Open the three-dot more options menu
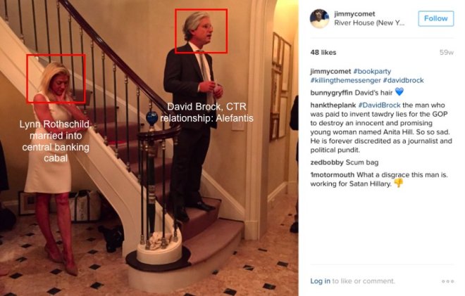This screenshot has height=296, width=465. tap(448, 281)
